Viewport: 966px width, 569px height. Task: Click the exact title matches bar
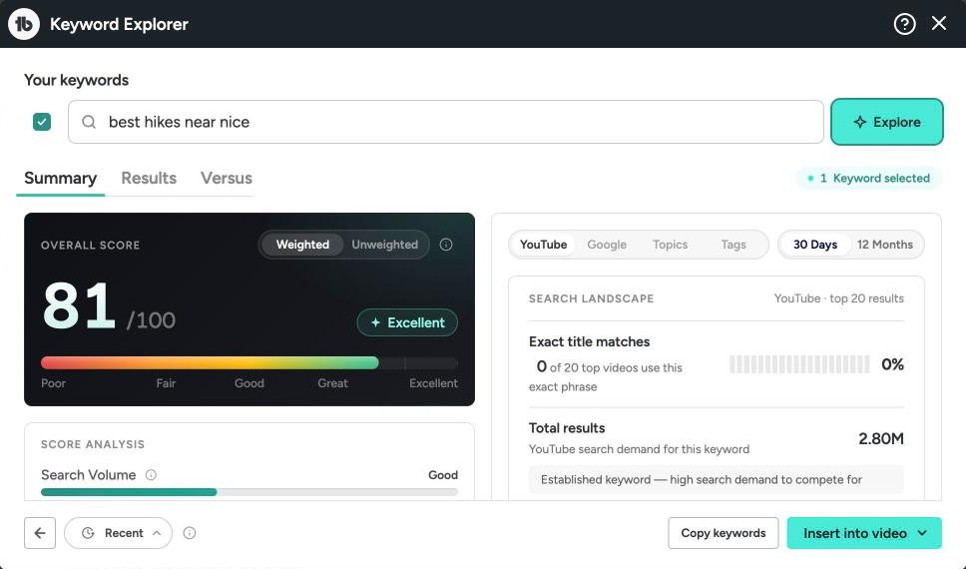pos(799,364)
